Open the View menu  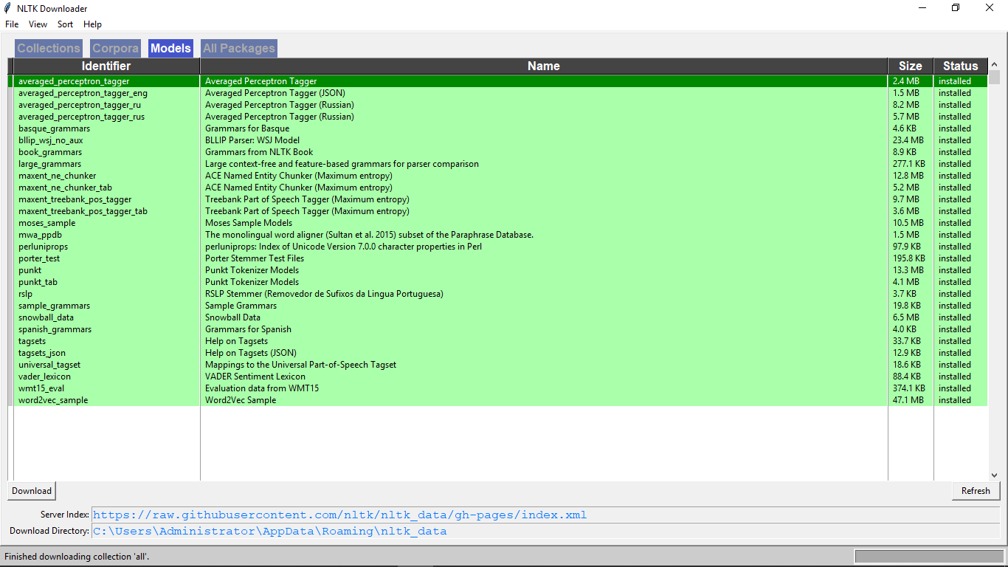[38, 24]
